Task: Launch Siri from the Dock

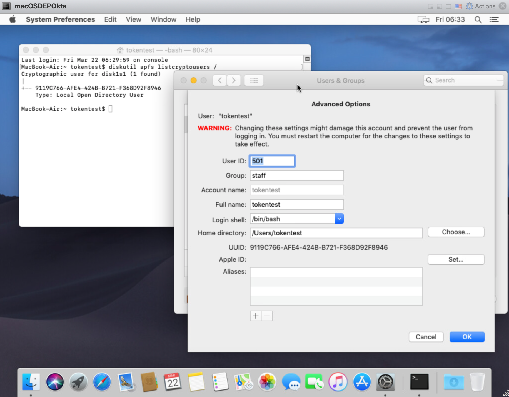Action: (55, 382)
